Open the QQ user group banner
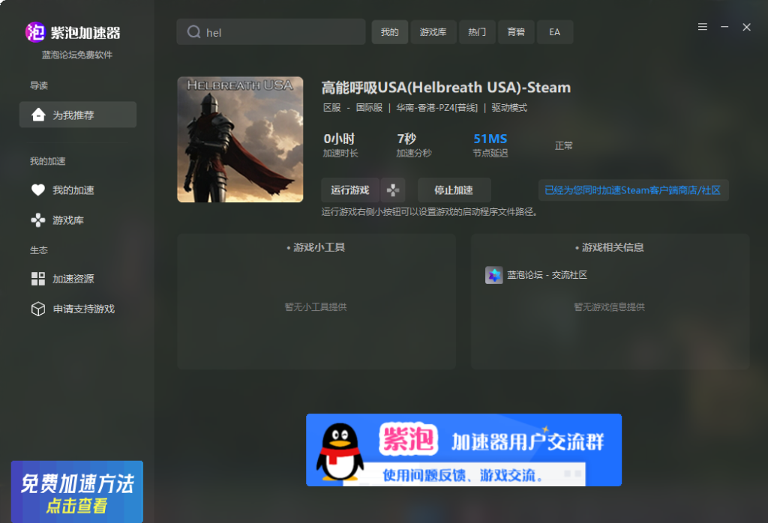Image resolution: width=768 pixels, height=523 pixels. (x=463, y=450)
